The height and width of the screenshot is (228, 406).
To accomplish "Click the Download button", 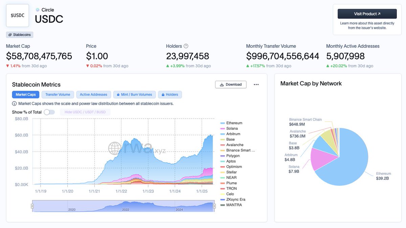I will [231, 84].
